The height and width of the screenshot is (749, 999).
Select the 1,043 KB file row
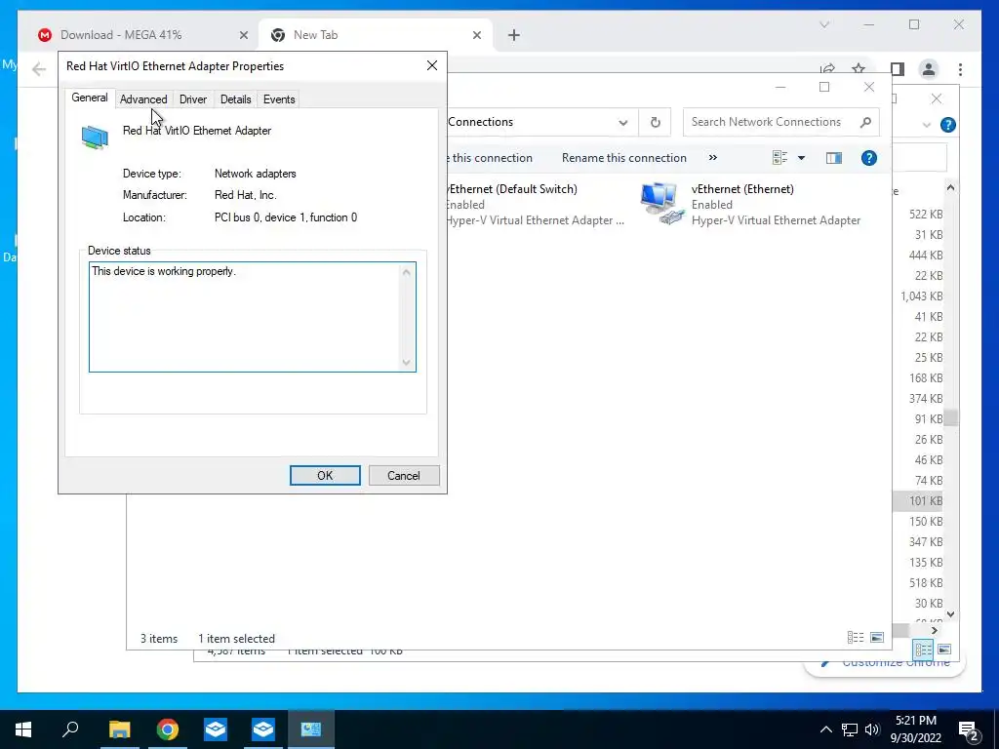coord(921,296)
